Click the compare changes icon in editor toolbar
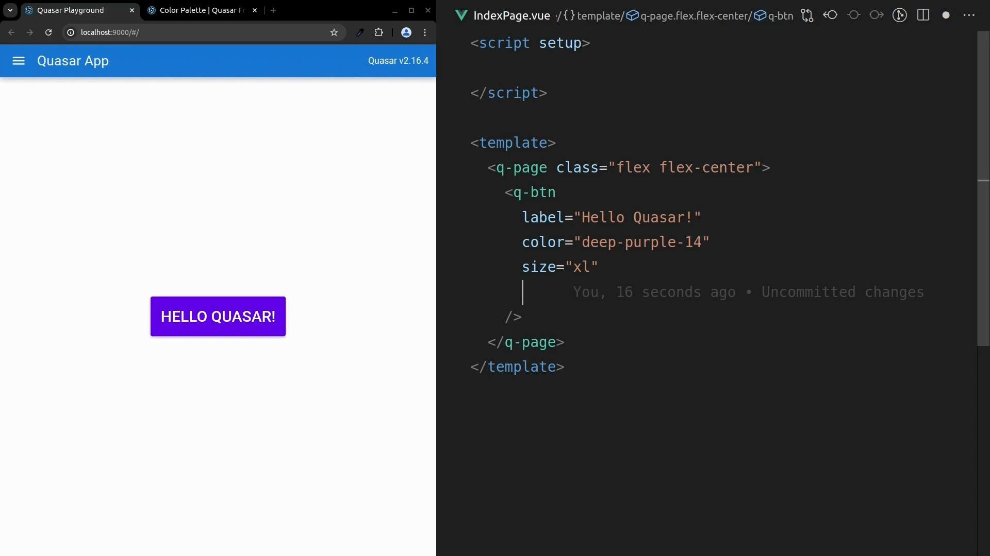The height and width of the screenshot is (556, 990). click(x=807, y=15)
